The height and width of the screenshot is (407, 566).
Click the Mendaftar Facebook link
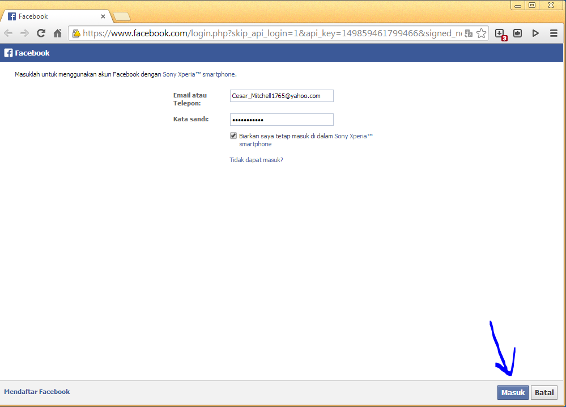(37, 392)
